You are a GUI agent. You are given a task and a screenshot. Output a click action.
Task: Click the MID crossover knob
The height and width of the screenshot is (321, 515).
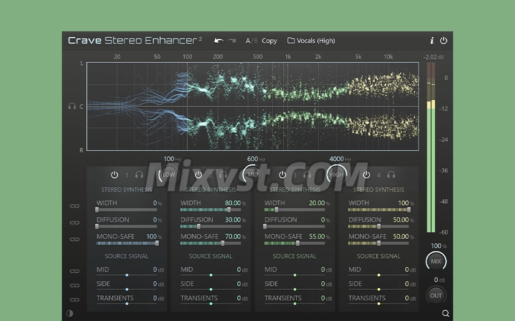pyautogui.click(x=253, y=175)
